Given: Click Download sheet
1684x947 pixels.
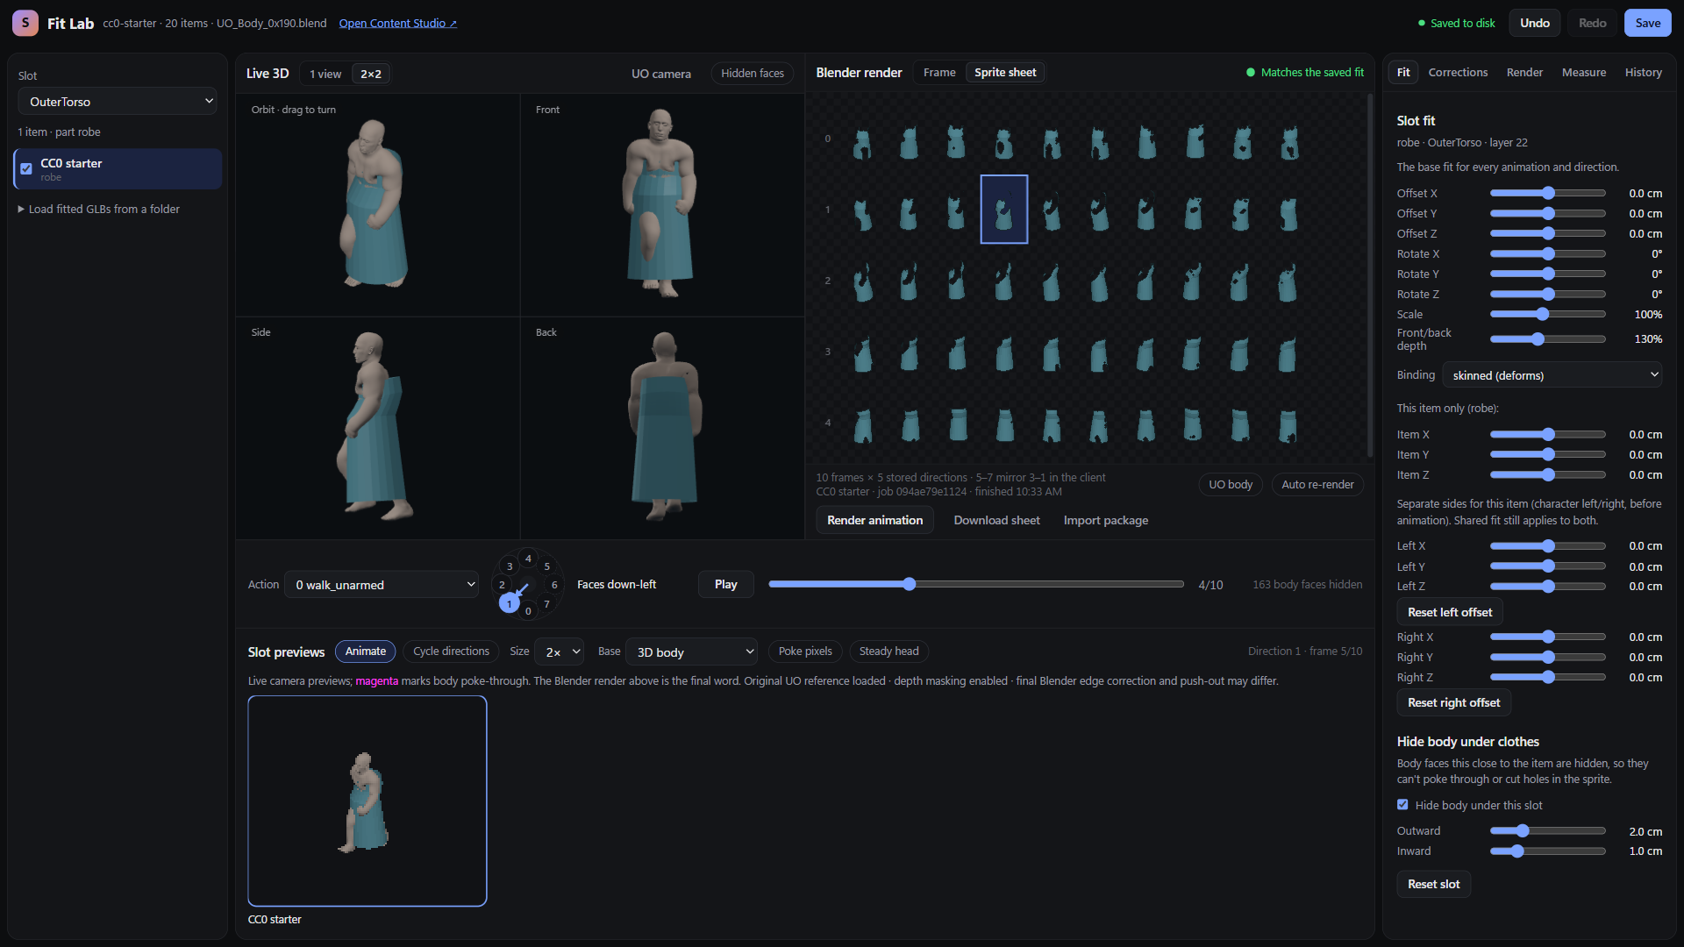Looking at the screenshot, I should click(996, 520).
